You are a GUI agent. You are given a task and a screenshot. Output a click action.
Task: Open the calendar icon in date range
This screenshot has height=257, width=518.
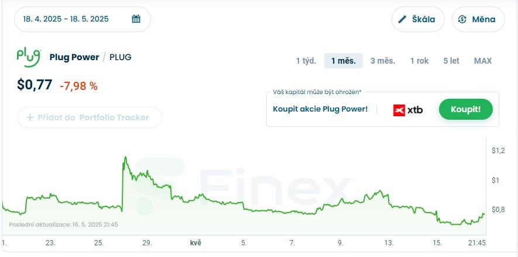pyautogui.click(x=136, y=19)
